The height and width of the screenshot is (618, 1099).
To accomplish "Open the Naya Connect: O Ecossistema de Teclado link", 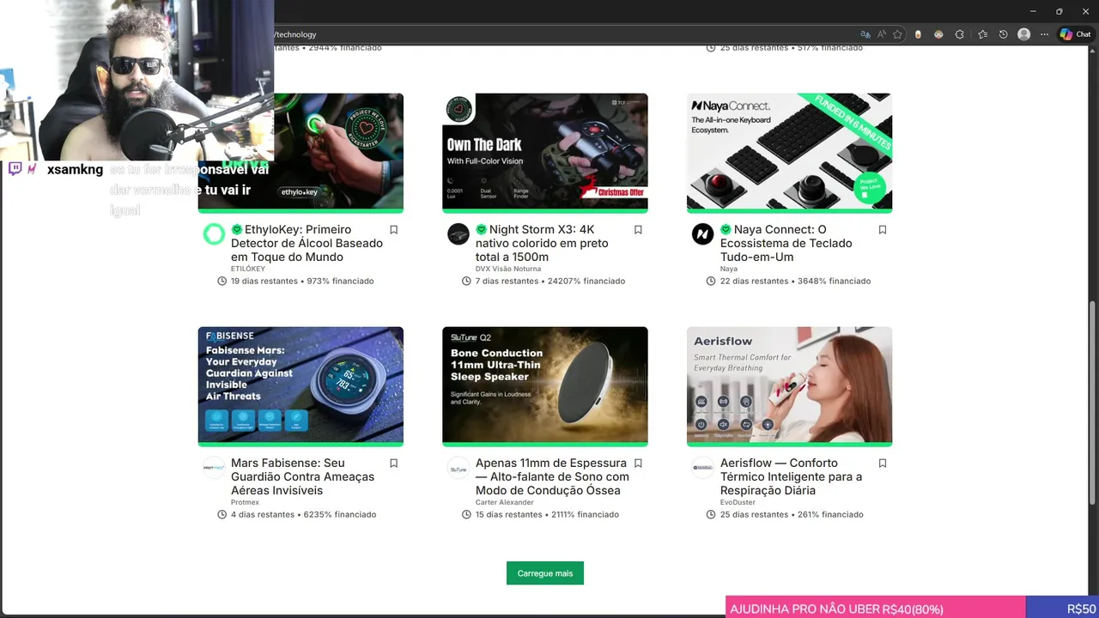I will click(786, 244).
